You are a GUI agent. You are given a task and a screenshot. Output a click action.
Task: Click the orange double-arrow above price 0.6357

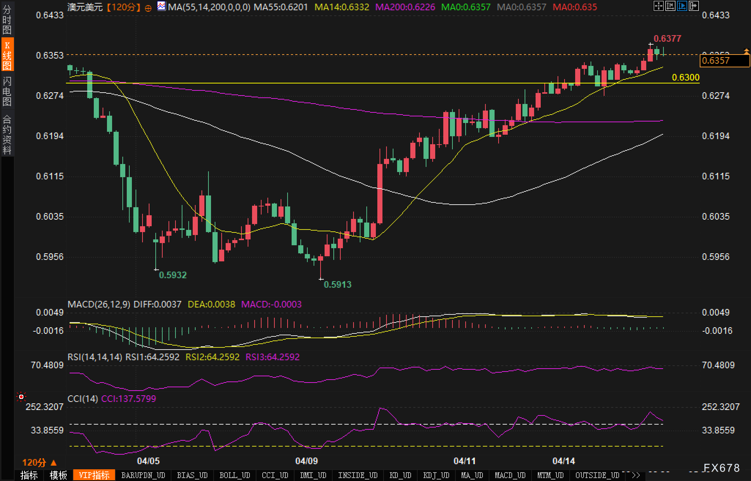click(746, 51)
